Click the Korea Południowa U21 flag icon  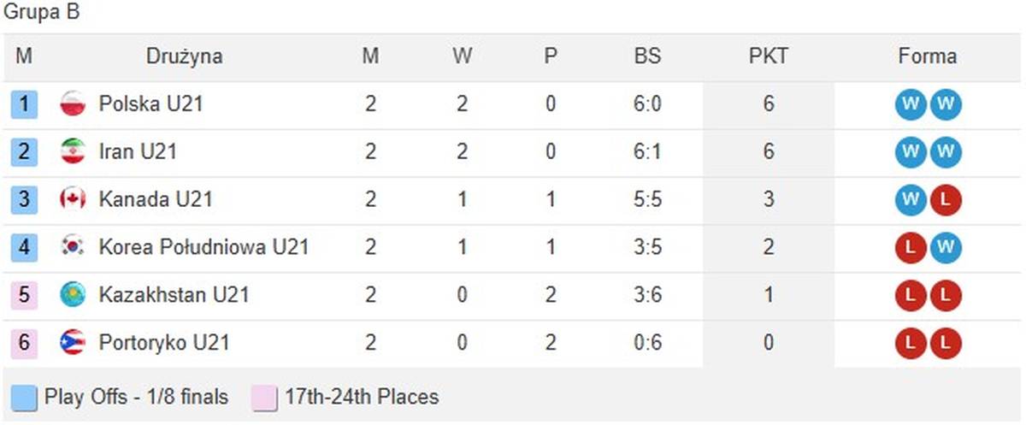pos(73,248)
